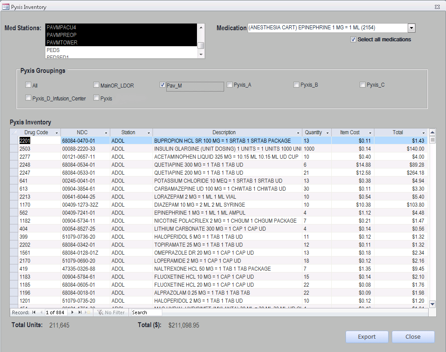Go to the first record
The width and height of the screenshot is (446, 352).
(34, 312)
